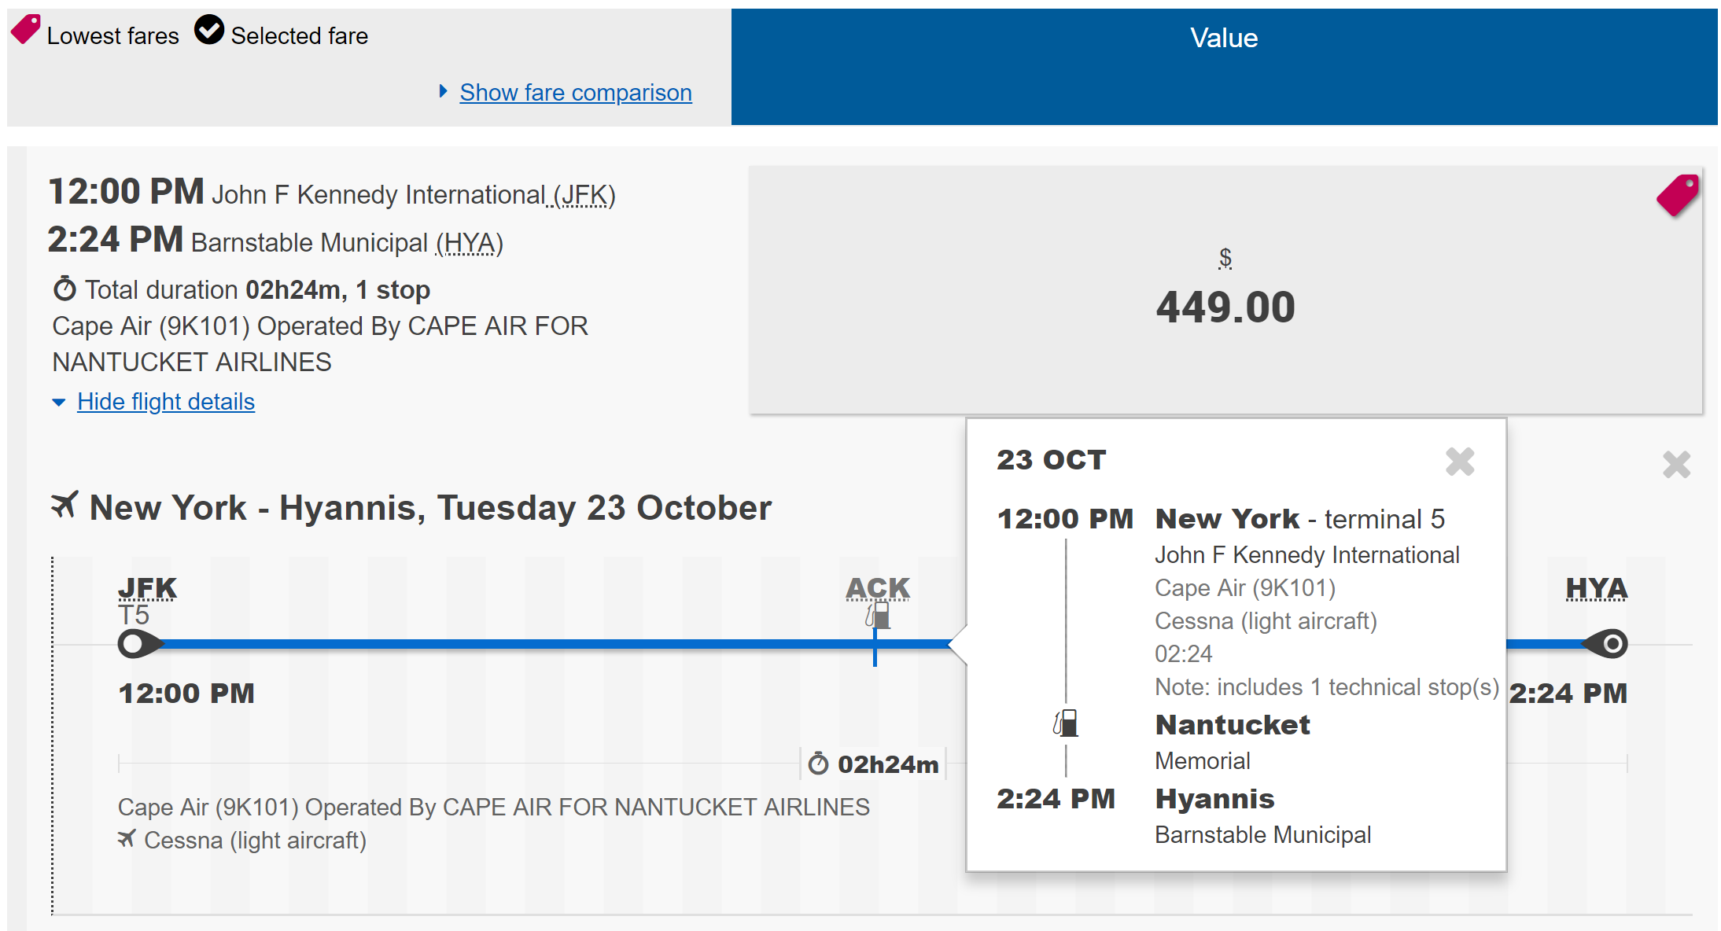Expand fare comparison using the triangle arrow
The height and width of the screenshot is (931, 1721).
[x=443, y=92]
